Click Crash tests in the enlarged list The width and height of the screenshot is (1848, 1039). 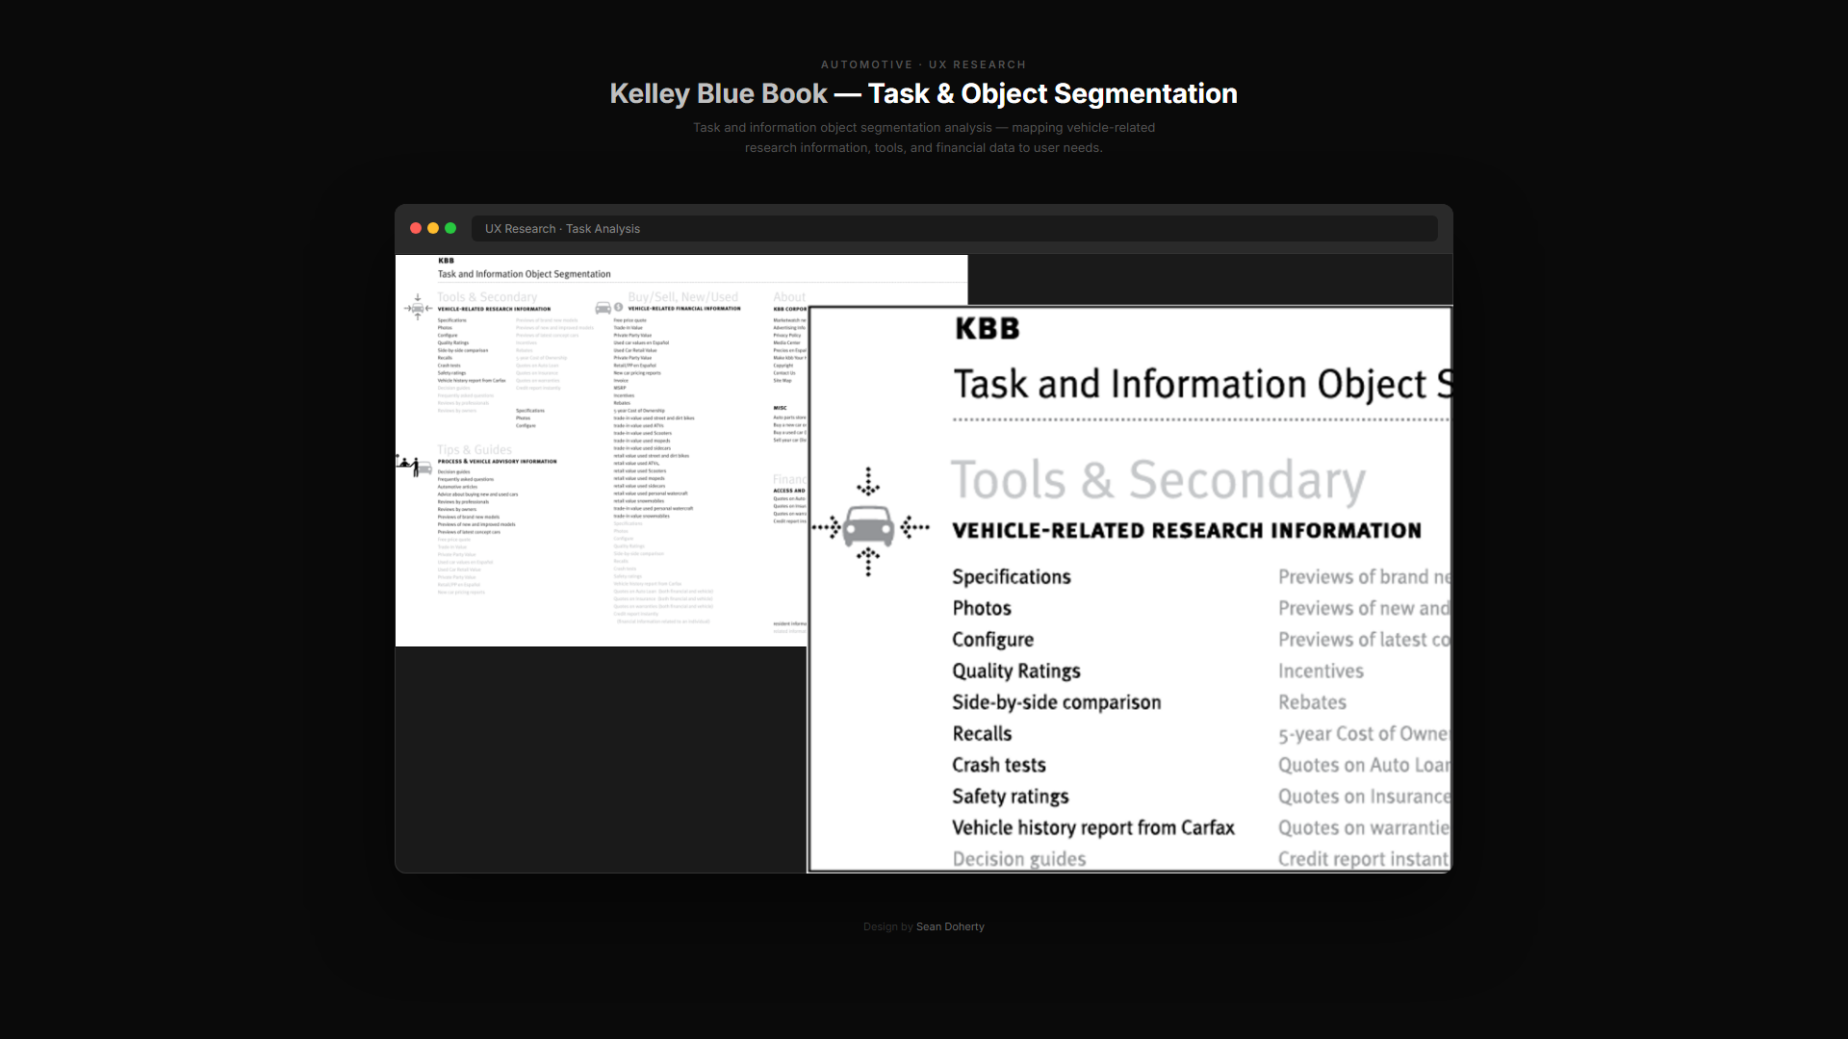pyautogui.click(x=998, y=765)
